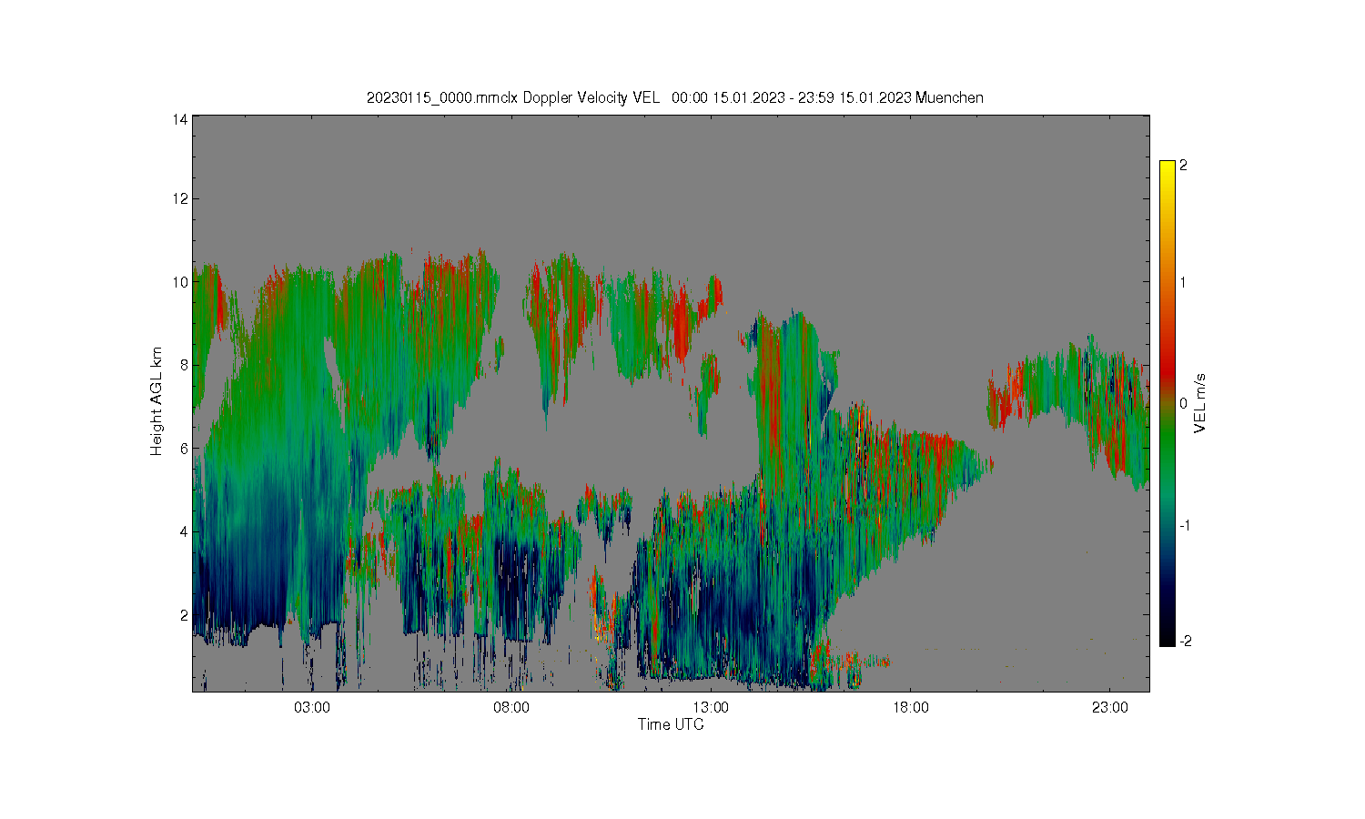Click the '03:00' time tick label

(x=312, y=707)
